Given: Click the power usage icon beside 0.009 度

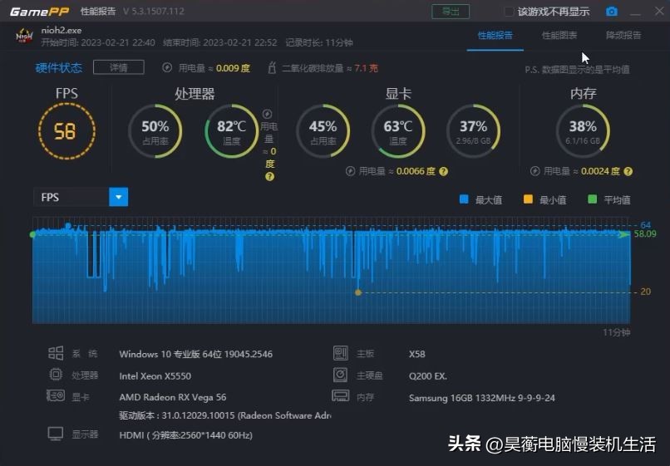Looking at the screenshot, I should [x=167, y=68].
